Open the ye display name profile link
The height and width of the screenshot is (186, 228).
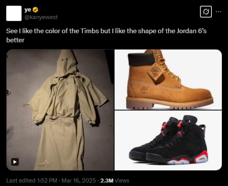point(28,10)
